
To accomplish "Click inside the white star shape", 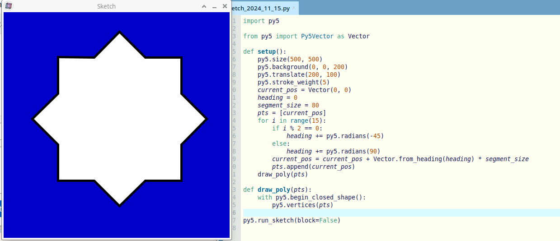I will 119,119.
